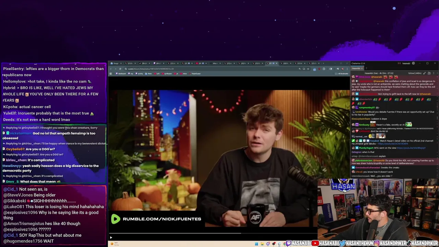
Task: Open the Chatterino streamer mode icon
Action: [399, 63]
